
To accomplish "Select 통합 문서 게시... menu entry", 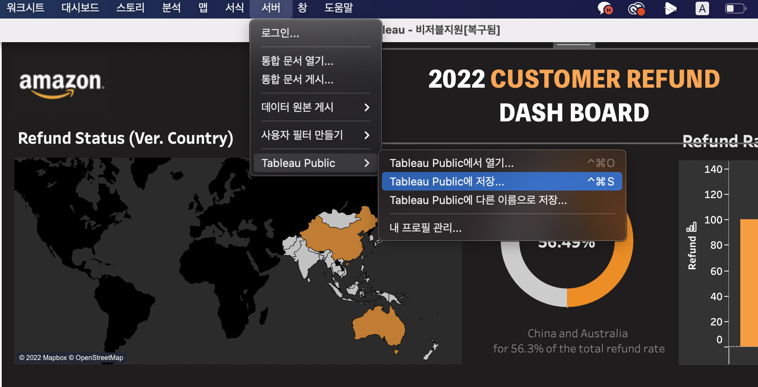I will (315, 79).
